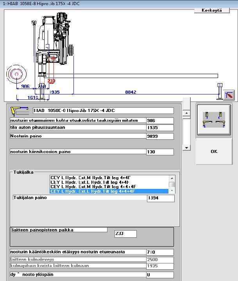
Task: Click the red 233 dimension in drawing
Action: point(51,81)
